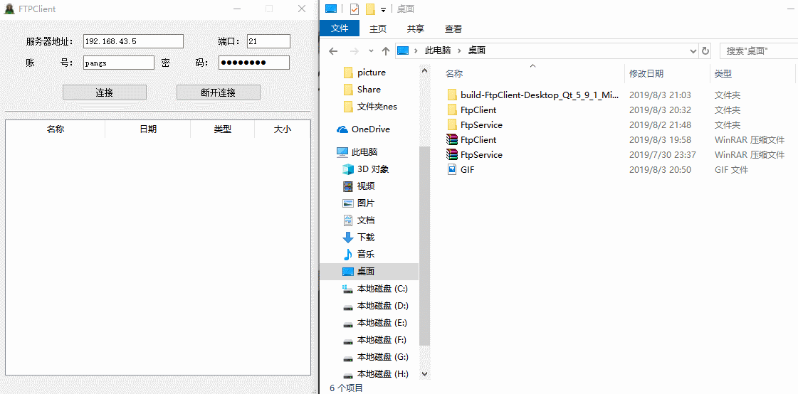The height and width of the screenshot is (394, 798).
Task: Click the navigation pane scrollbar thumb
Action: [x=425, y=245]
